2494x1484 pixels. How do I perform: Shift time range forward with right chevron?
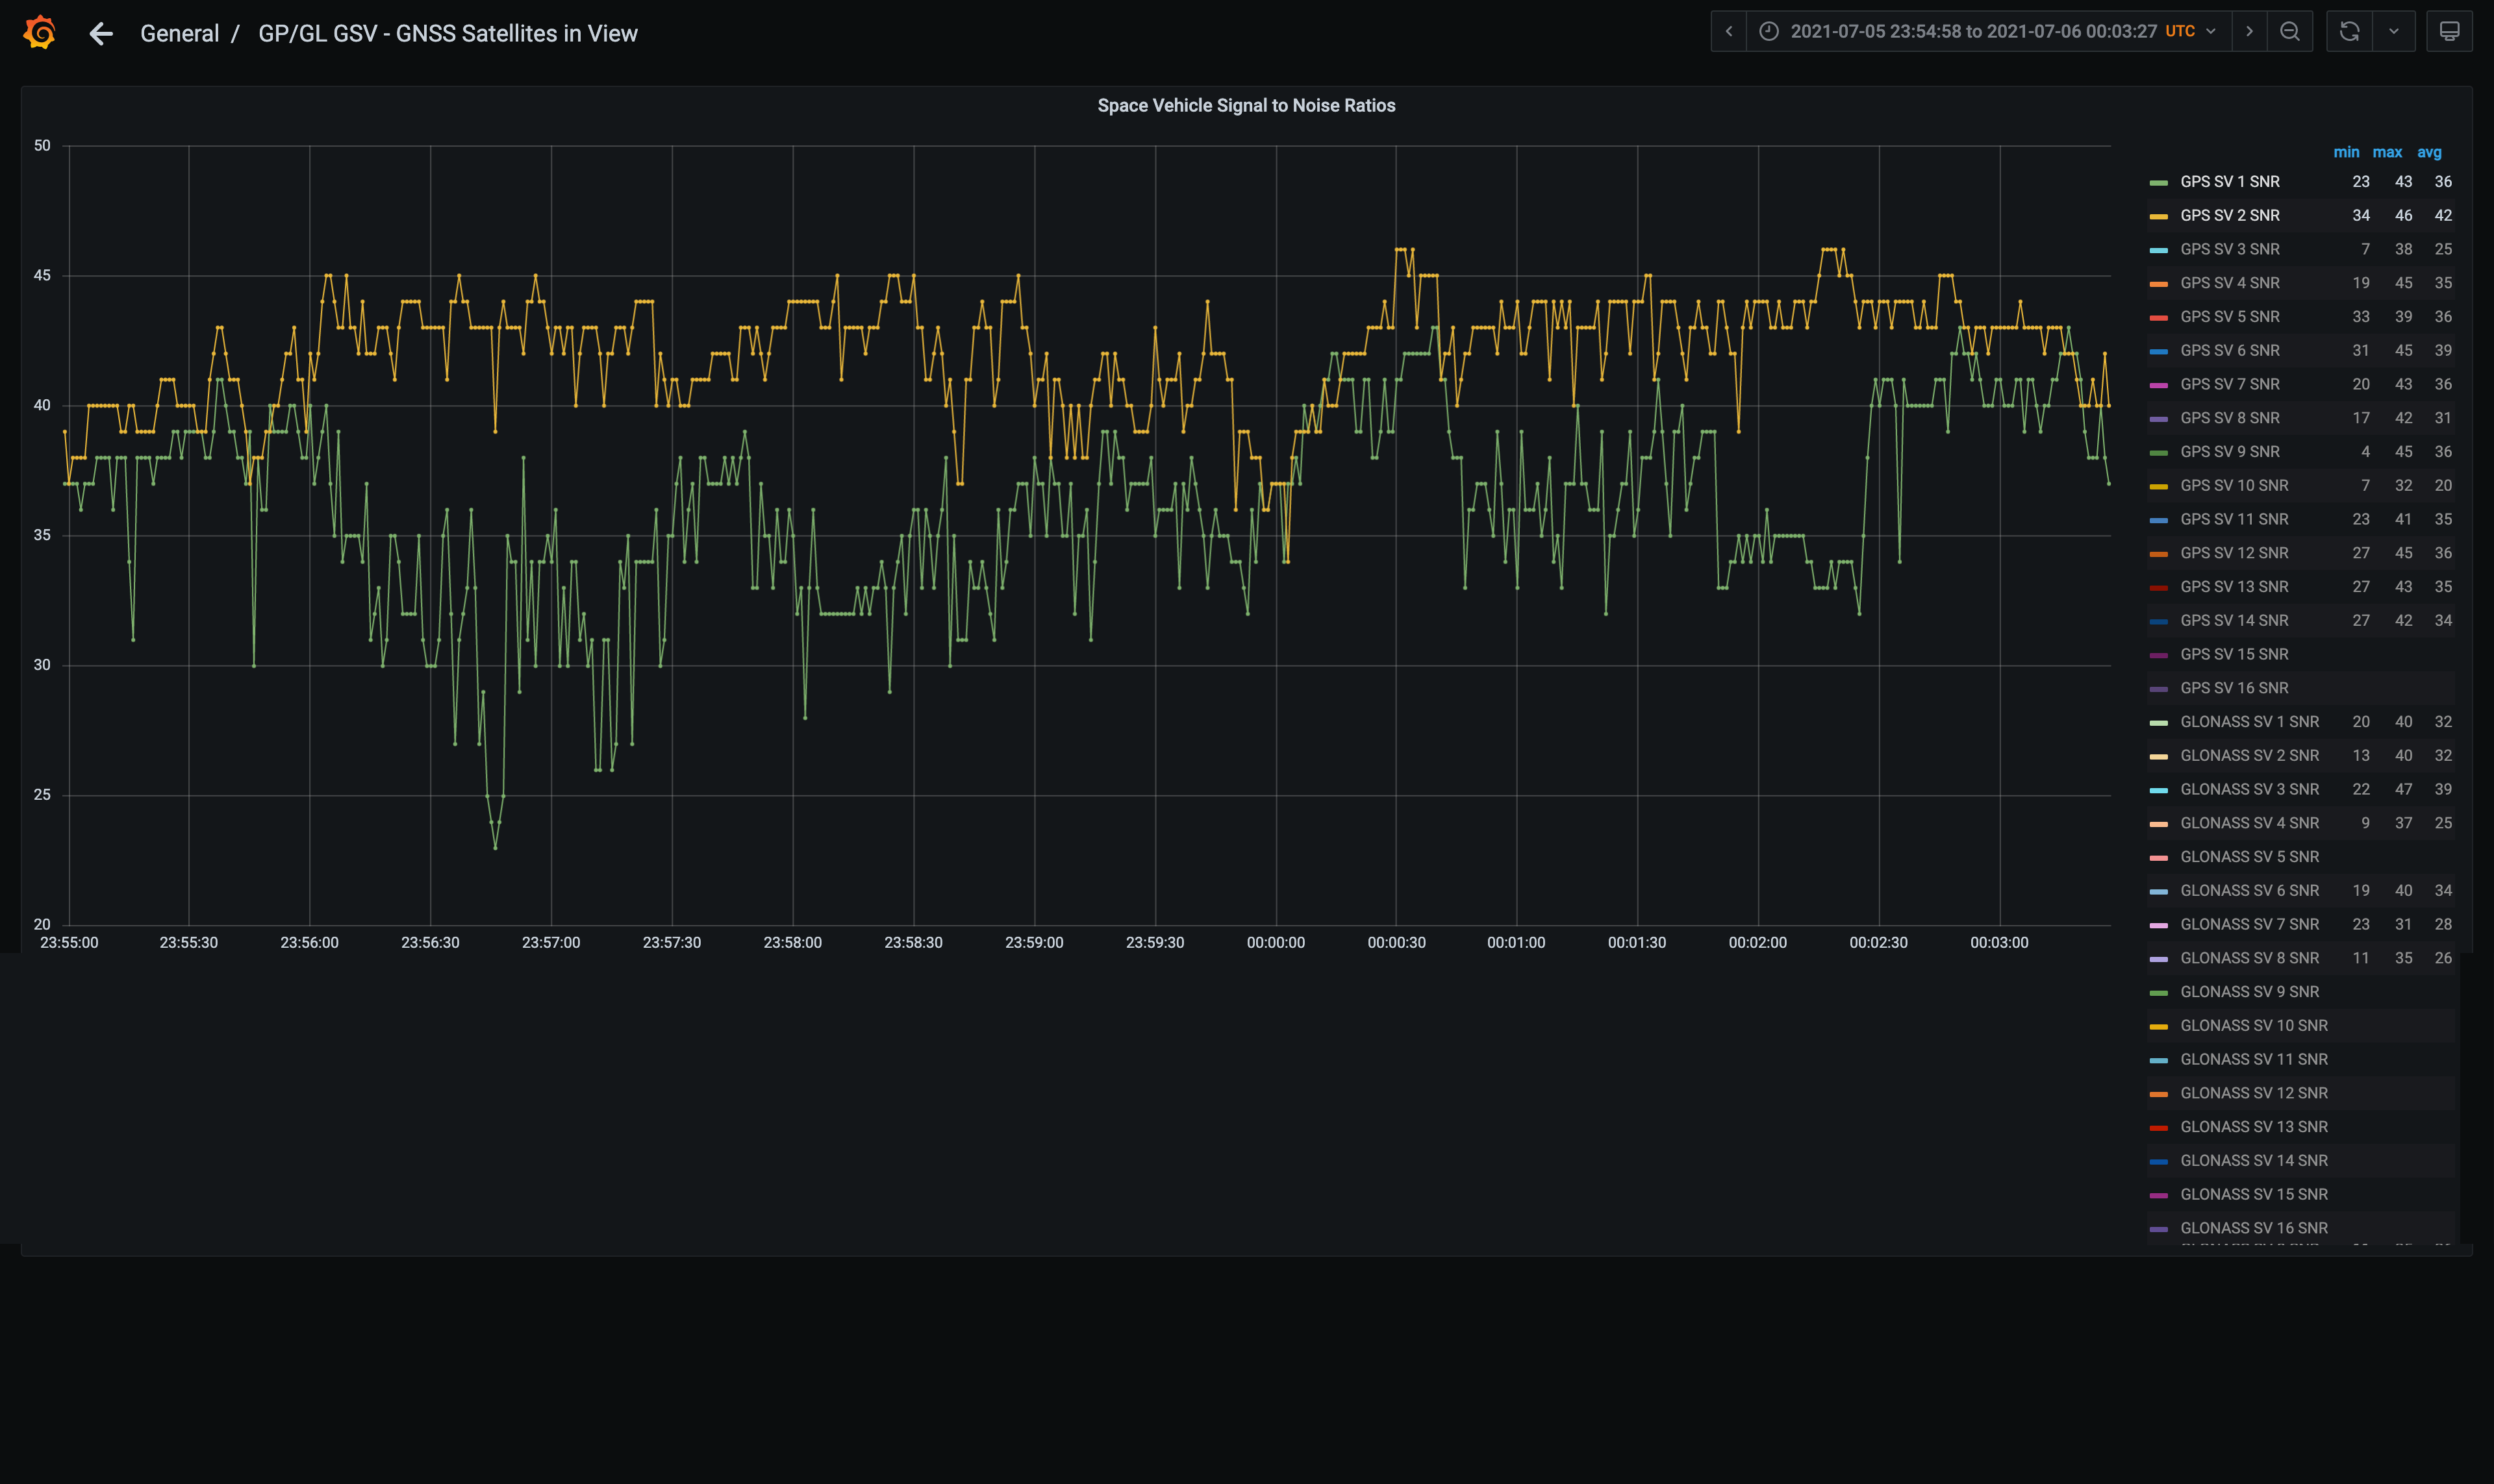point(2250,32)
